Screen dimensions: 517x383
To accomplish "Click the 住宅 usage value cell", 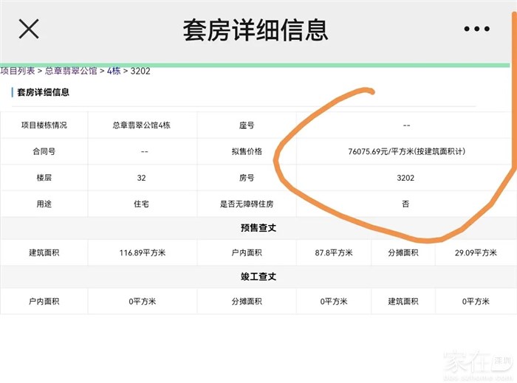I will coord(141,204).
